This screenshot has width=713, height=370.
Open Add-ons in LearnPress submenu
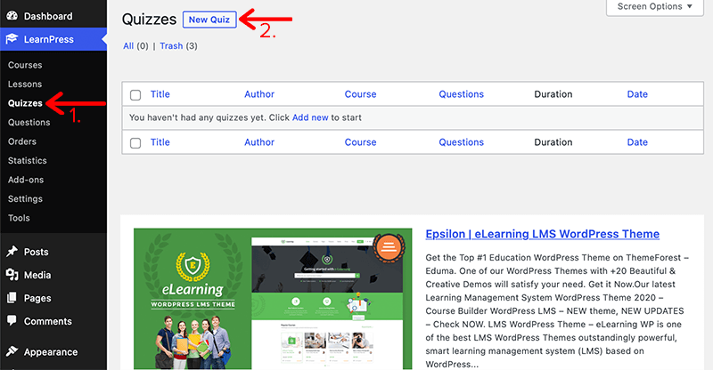pyautogui.click(x=26, y=180)
